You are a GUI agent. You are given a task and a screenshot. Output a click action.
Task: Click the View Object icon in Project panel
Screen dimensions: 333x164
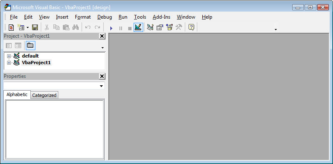point(18,46)
